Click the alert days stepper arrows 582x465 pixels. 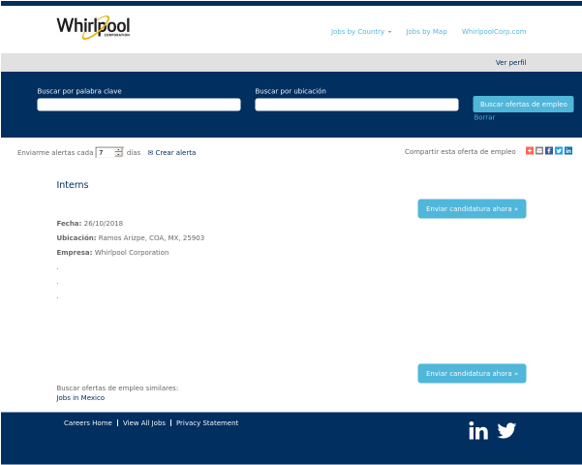click(x=118, y=152)
